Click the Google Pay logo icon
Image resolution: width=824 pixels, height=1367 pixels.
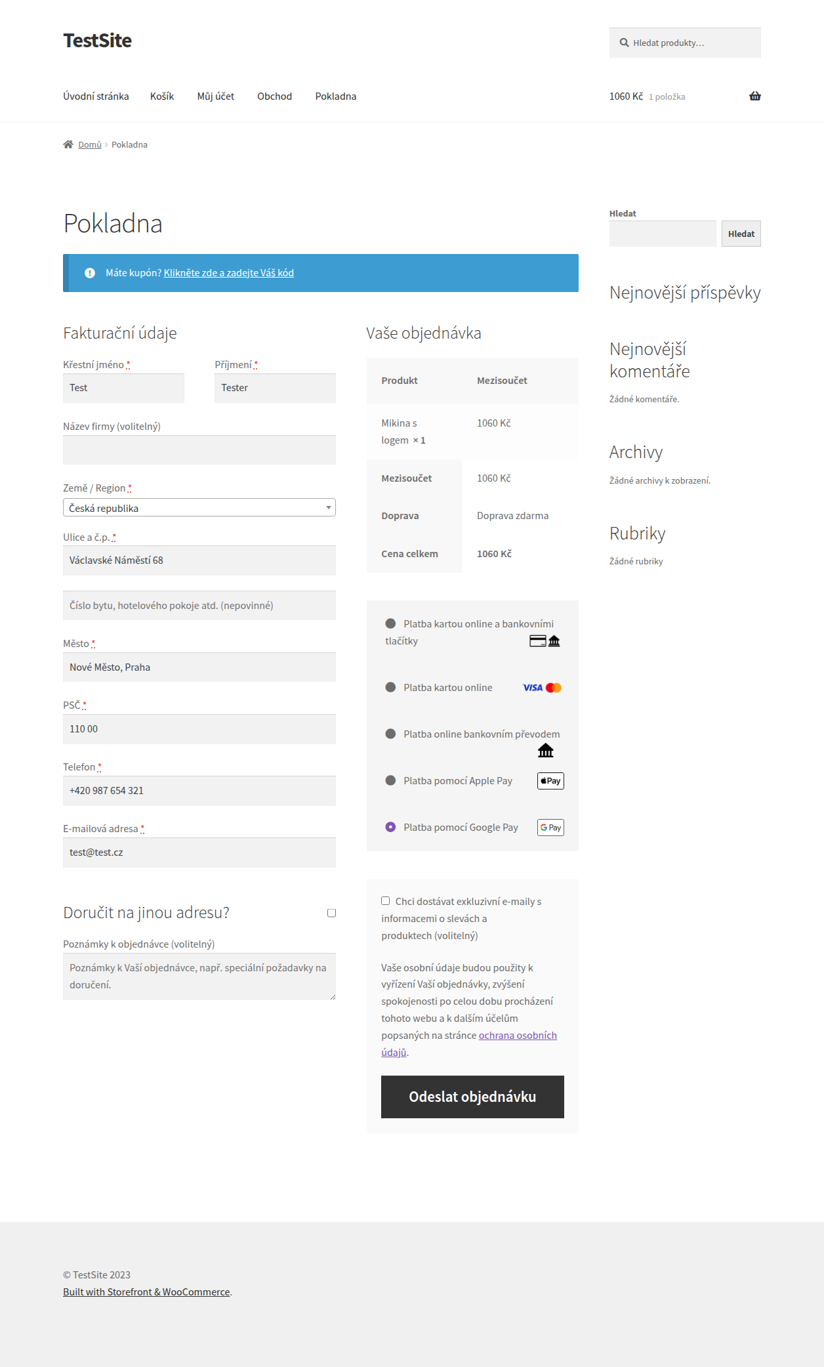(x=550, y=828)
